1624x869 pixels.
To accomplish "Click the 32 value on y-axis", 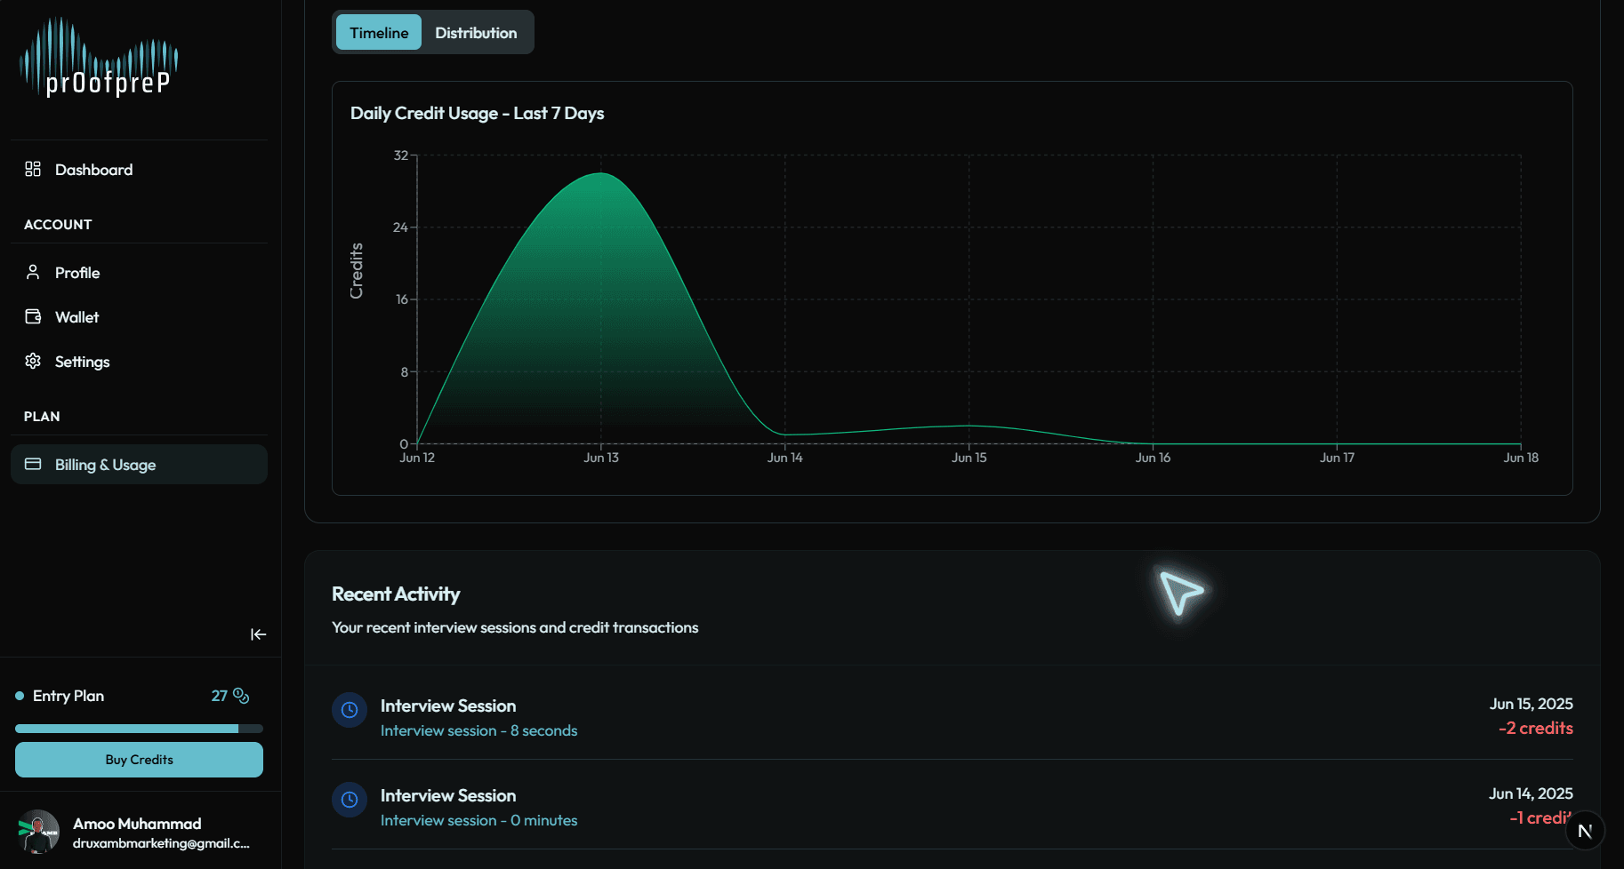I will (x=401, y=155).
